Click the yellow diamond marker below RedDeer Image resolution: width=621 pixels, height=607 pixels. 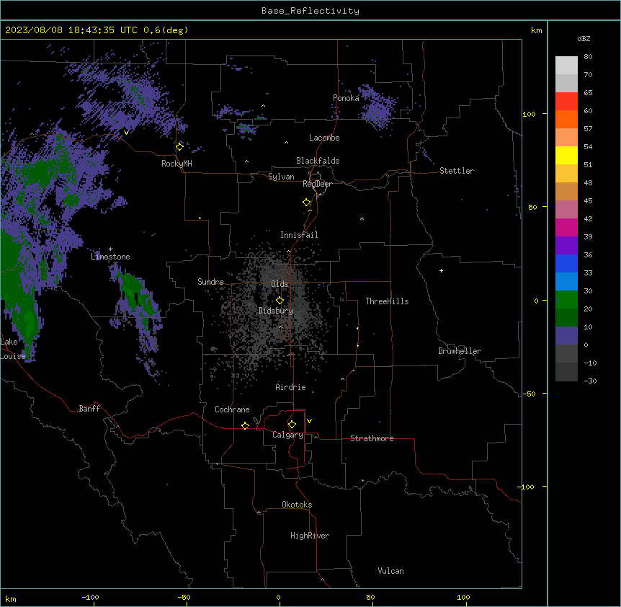[x=307, y=203]
